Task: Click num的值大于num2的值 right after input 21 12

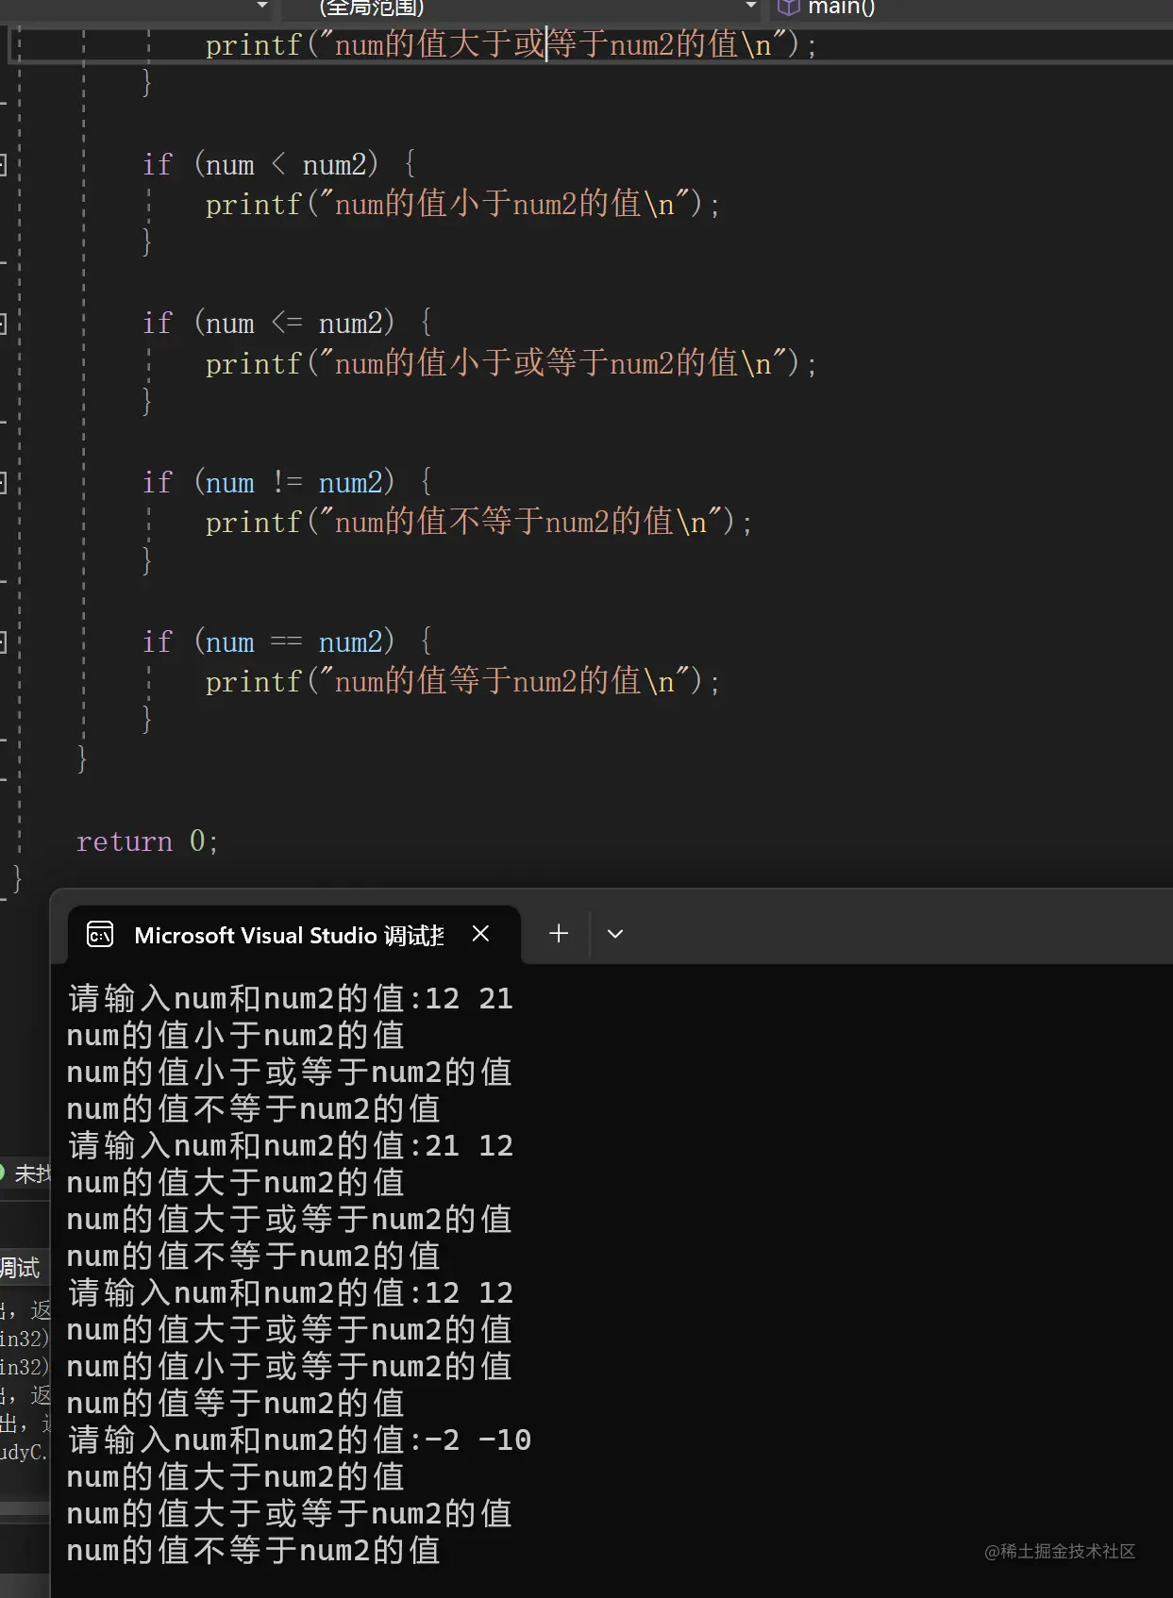Action: point(236,1182)
